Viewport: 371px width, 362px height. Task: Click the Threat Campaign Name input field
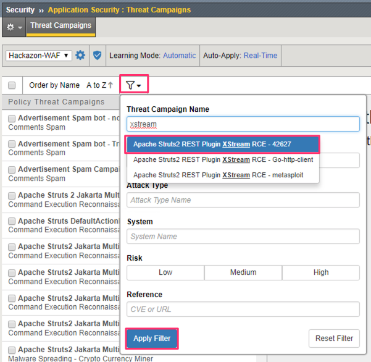243,124
